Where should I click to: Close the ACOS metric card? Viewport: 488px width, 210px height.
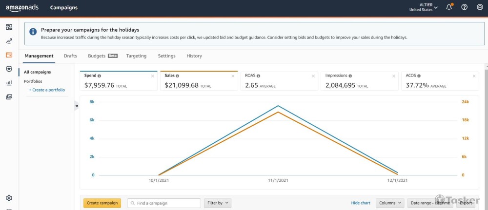pyautogui.click(x=473, y=76)
